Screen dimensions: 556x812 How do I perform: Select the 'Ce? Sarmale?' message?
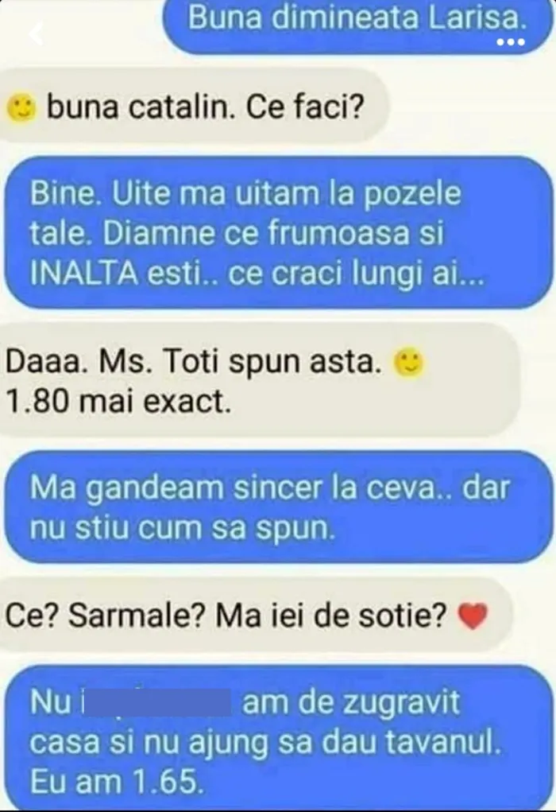click(256, 616)
